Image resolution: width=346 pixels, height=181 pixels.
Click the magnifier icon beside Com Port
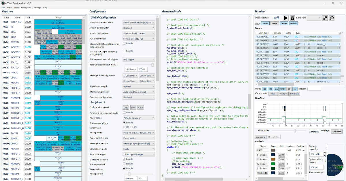coord(332,18)
